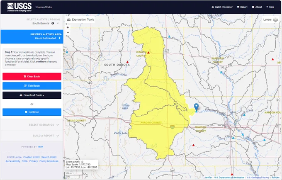Image resolution: width=282 pixels, height=180 pixels.
Task: Click red gage triangle south of Davison County
Action: tap(193, 145)
